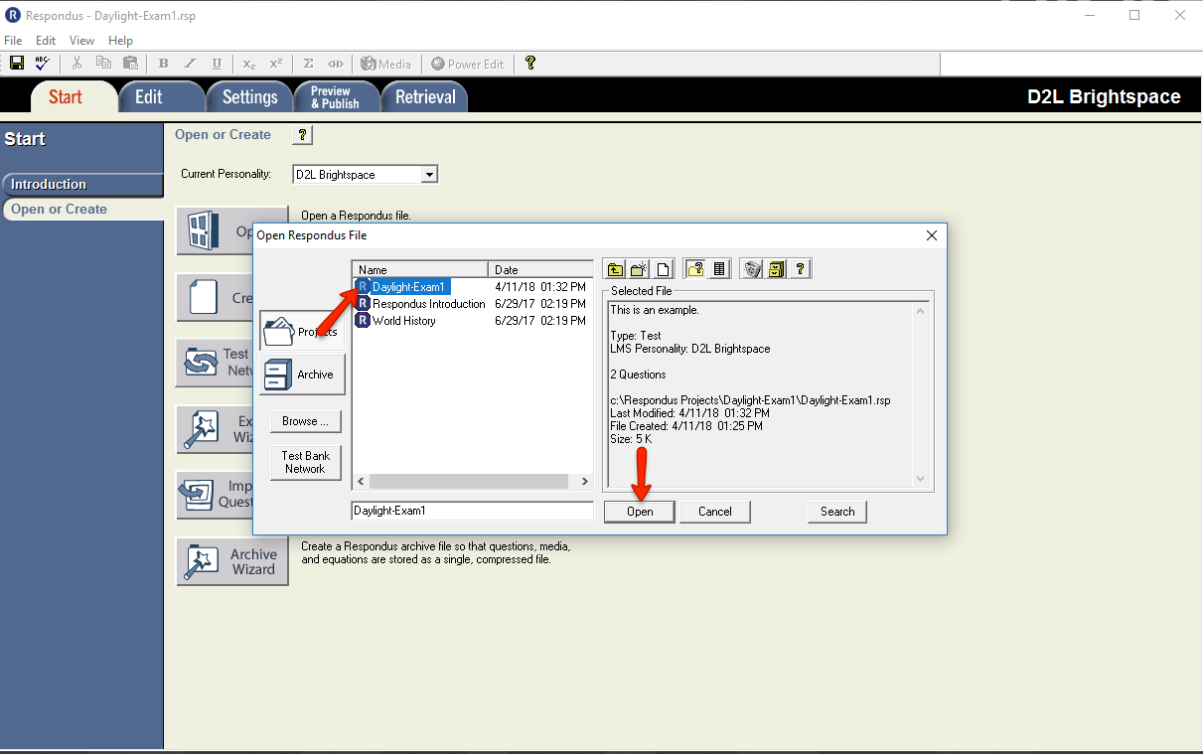The width and height of the screenshot is (1203, 754).
Task: Click the Cancel button
Action: [715, 512]
